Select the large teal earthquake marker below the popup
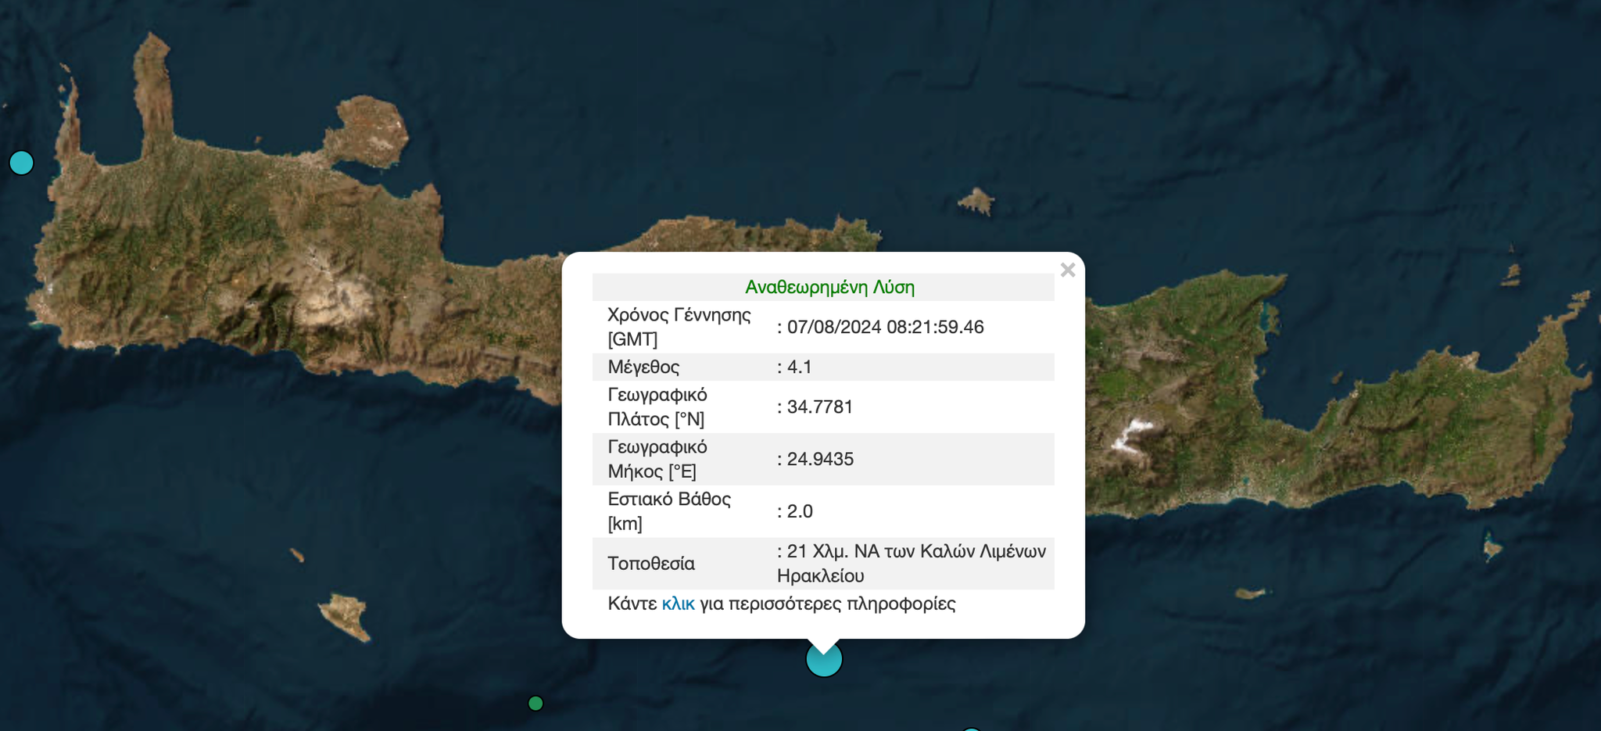 coord(823,659)
